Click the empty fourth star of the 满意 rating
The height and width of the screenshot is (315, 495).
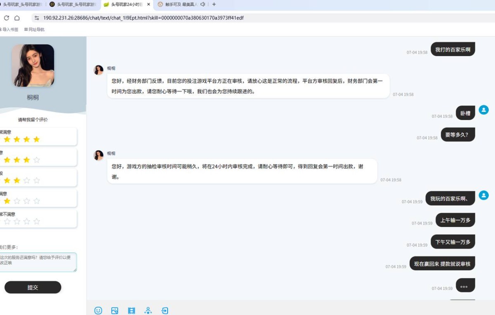point(36,160)
